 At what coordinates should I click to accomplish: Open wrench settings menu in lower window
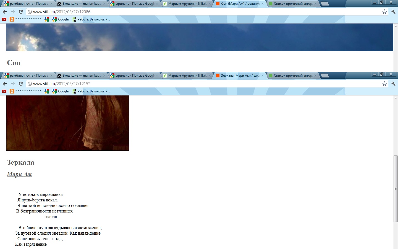tap(393, 84)
